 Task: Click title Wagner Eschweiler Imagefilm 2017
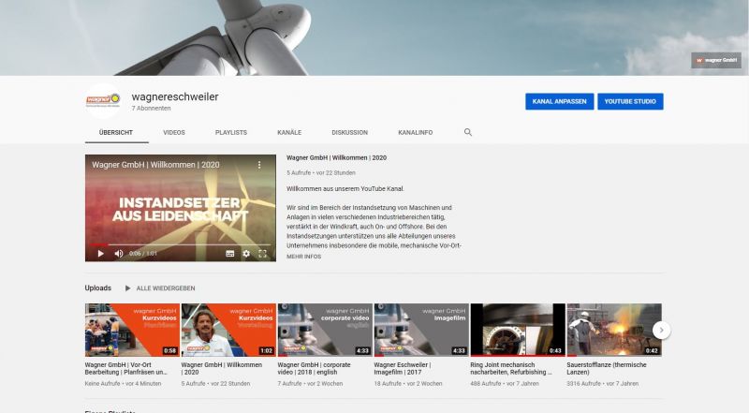click(403, 368)
